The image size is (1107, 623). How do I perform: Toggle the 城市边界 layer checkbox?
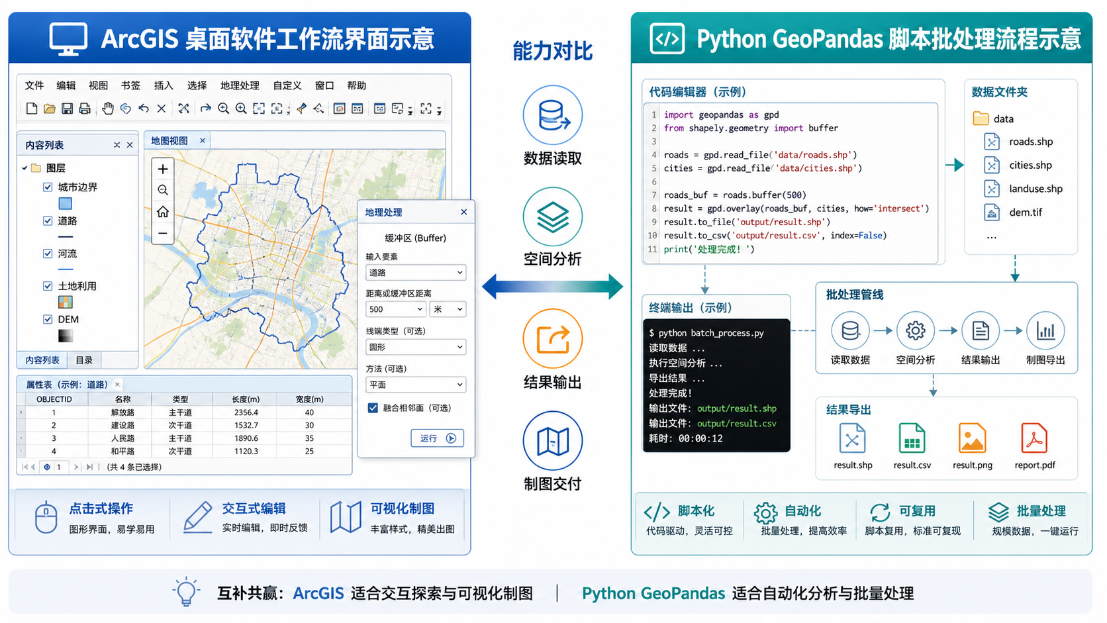48,187
